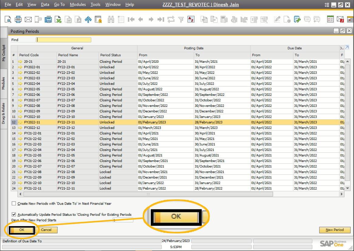Open link arrow for period 20-21
The width and height of the screenshot is (354, 251).
coord(20,62)
